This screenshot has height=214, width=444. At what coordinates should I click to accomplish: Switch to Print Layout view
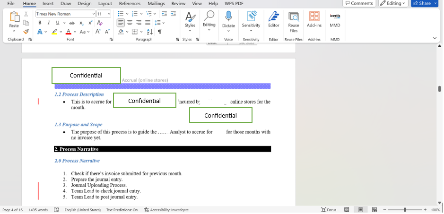click(x=360, y=210)
